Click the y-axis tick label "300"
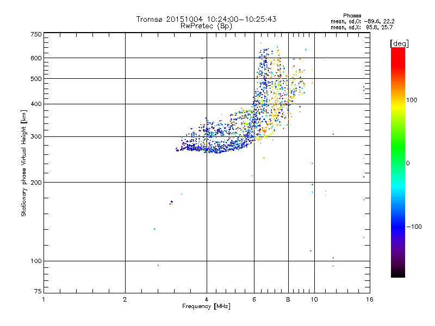This screenshot has height=326, width=435. 36,137
